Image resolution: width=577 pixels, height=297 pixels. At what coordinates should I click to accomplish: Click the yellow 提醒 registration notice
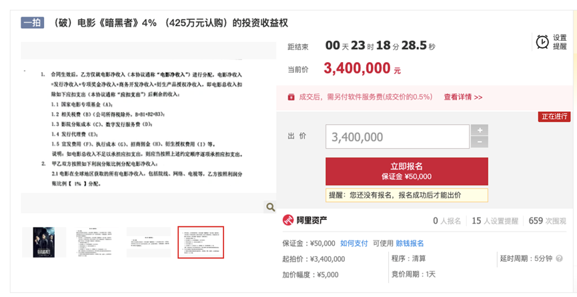click(407, 195)
